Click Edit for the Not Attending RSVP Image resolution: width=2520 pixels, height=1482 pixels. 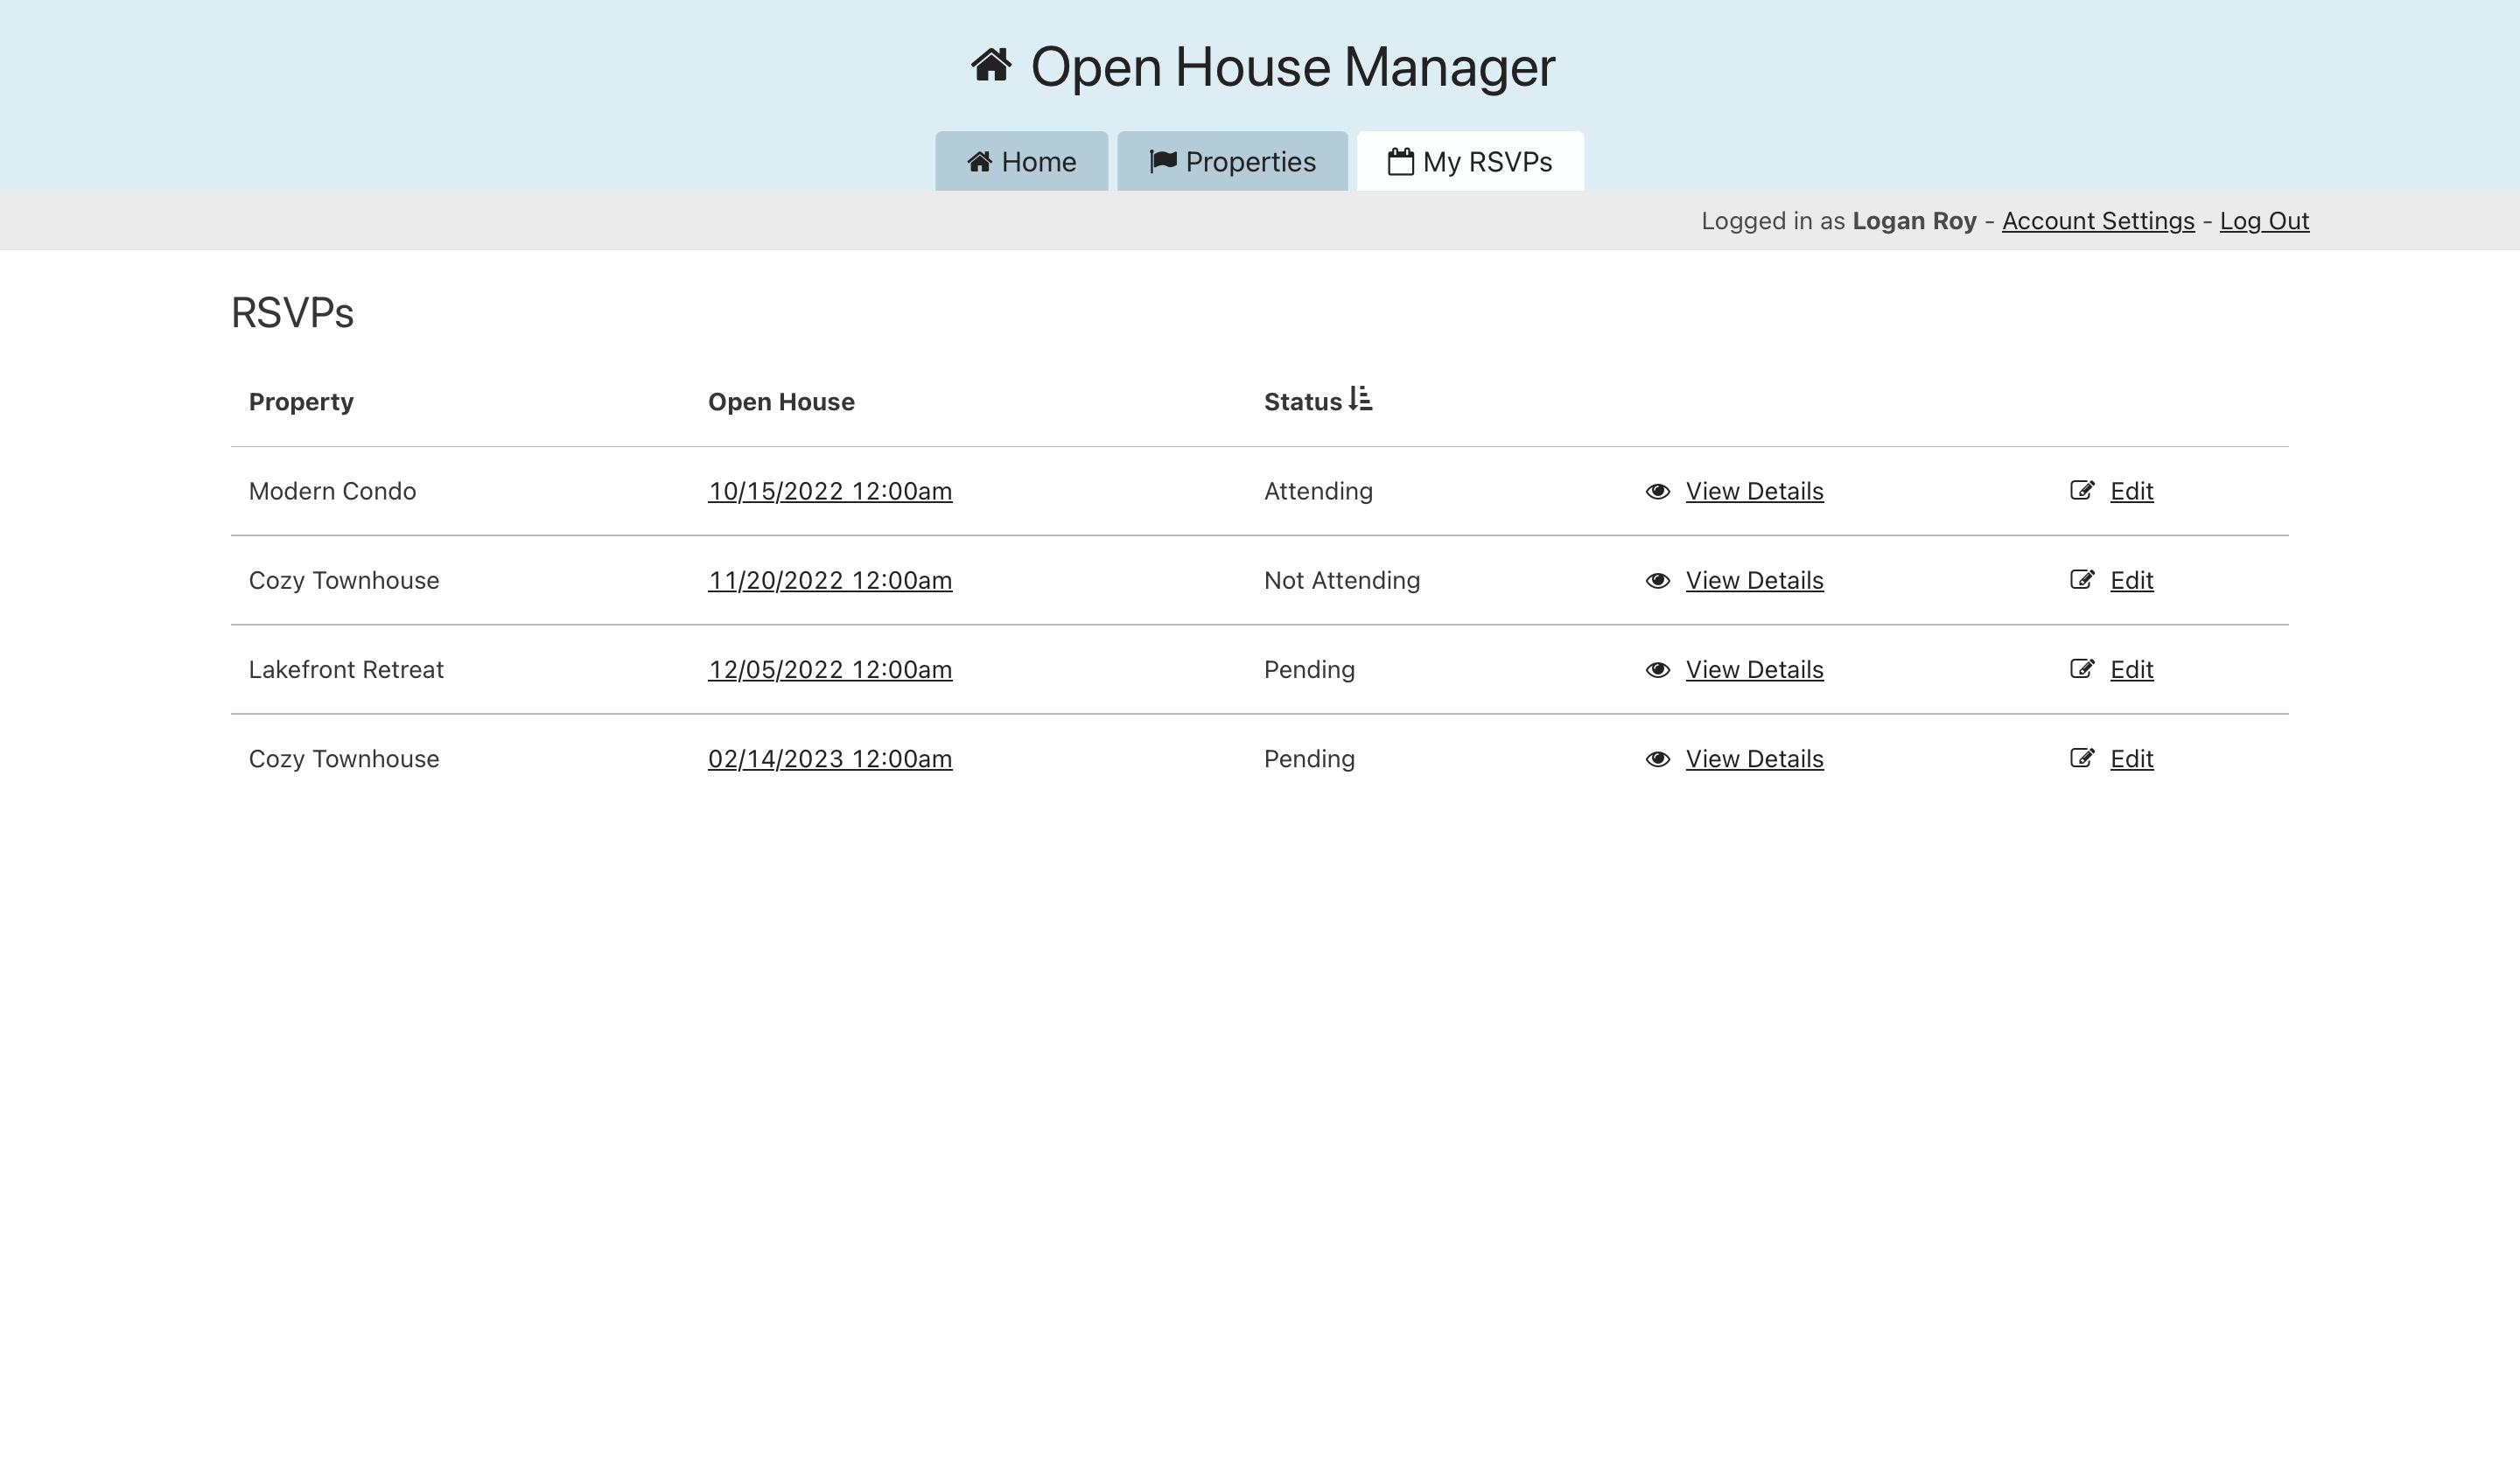(2130, 581)
